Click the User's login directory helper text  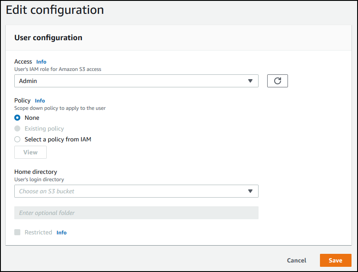[41, 179]
